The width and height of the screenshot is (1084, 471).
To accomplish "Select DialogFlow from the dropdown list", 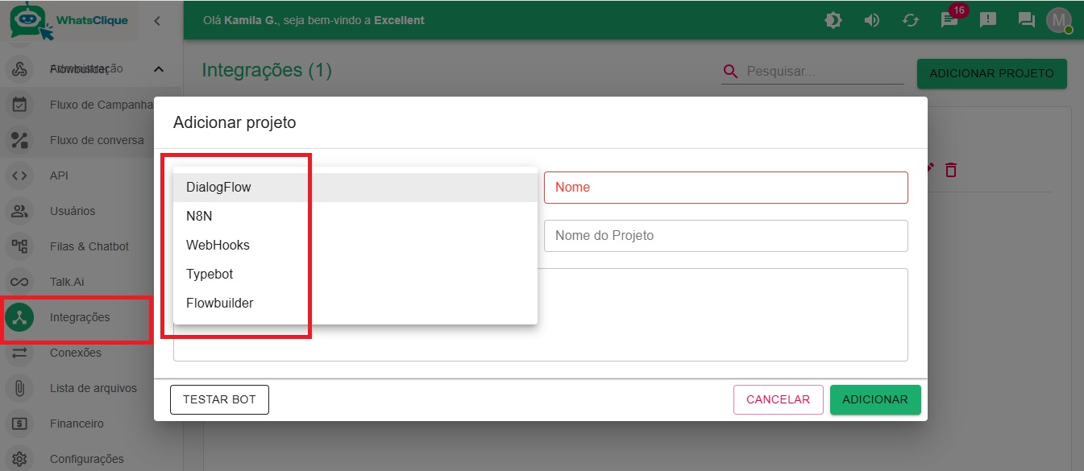I will pos(218,188).
